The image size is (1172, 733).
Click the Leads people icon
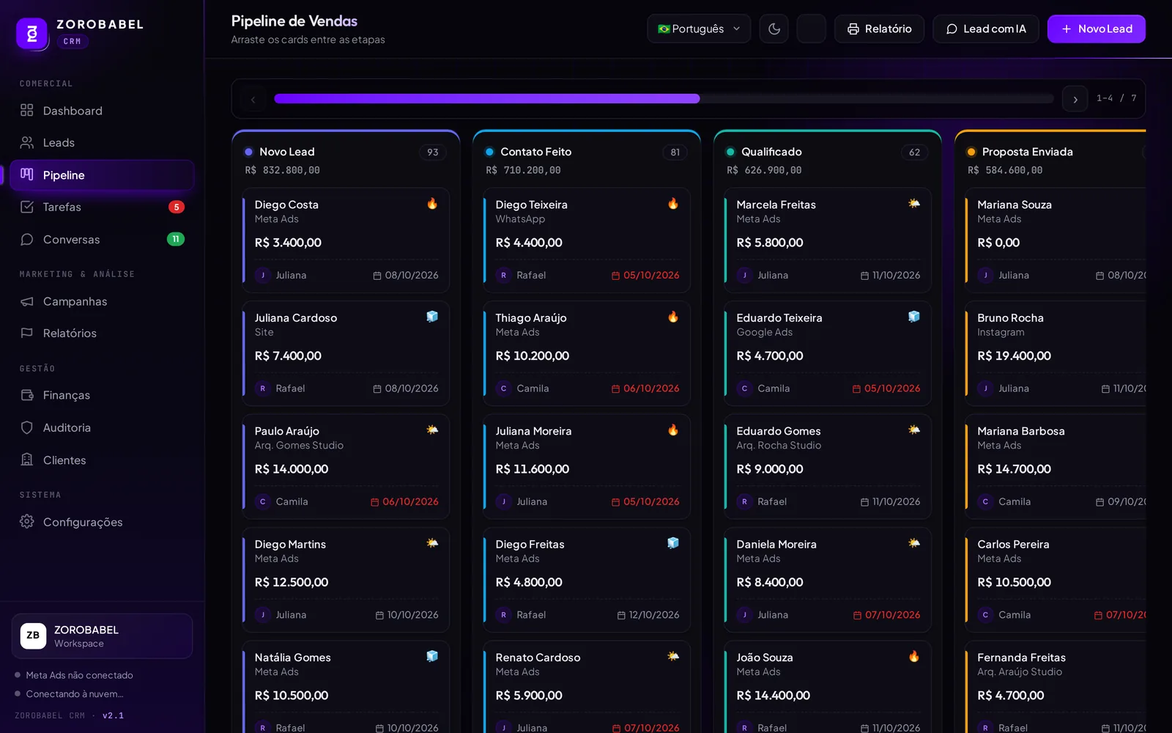[27, 142]
